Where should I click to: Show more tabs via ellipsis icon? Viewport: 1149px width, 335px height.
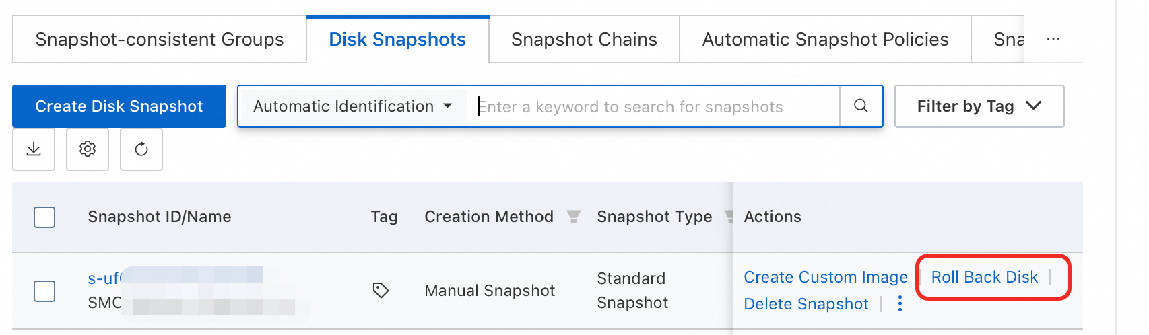pos(1053,40)
